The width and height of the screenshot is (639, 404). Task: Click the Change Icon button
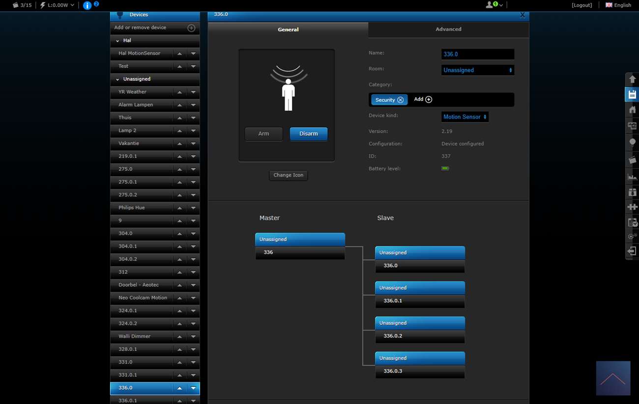(288, 175)
